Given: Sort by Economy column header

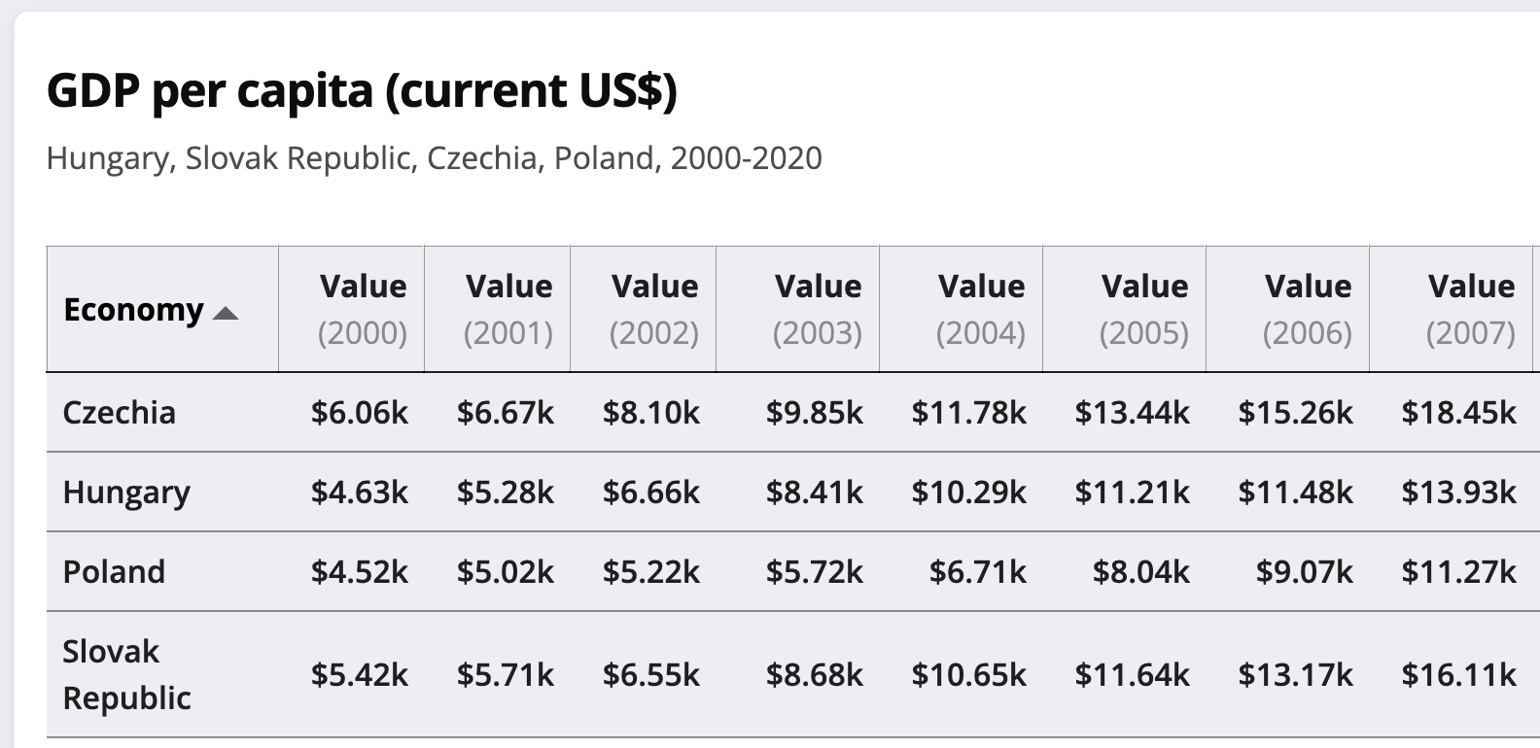Looking at the screenshot, I should pos(162,309).
